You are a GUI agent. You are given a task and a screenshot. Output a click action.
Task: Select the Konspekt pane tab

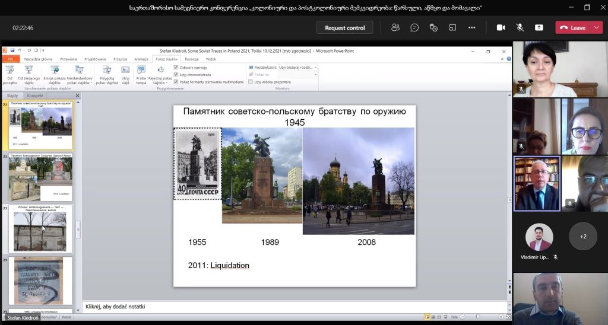click(35, 95)
